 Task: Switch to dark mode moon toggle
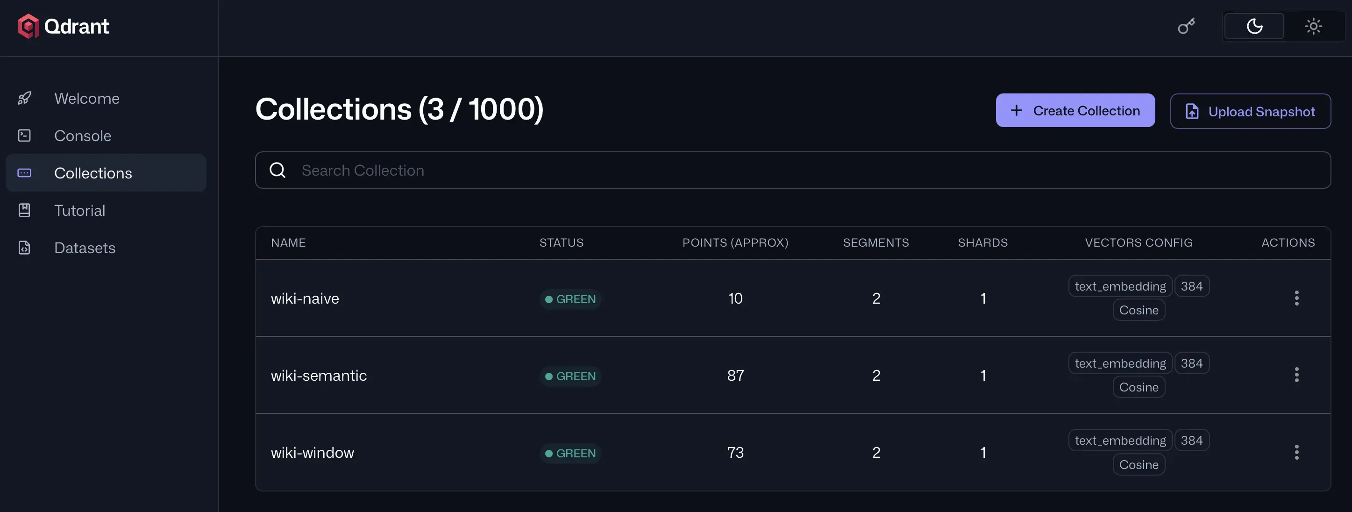1254,26
